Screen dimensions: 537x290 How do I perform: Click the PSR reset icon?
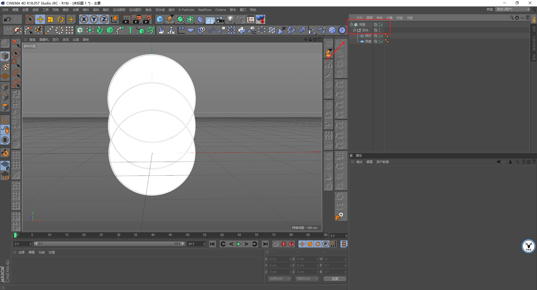[x=240, y=19]
